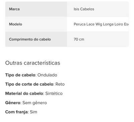Click the Comprimento do cabelo label
The height and width of the screenshot is (122, 134).
point(30,39)
